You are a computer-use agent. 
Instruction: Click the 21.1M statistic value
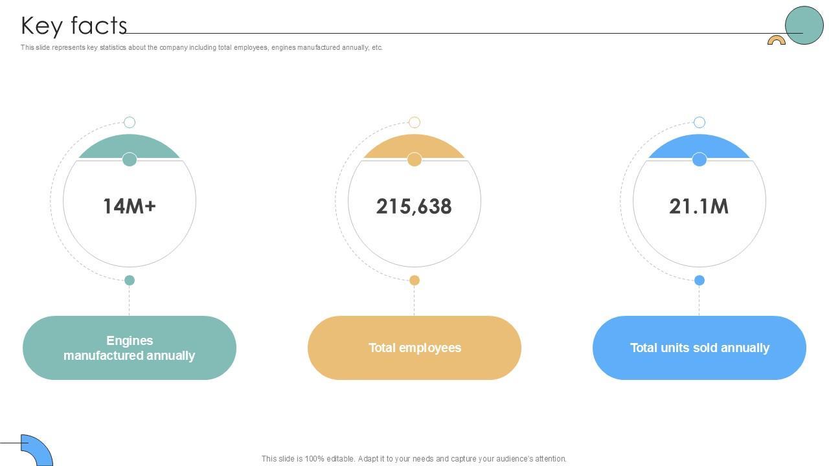699,206
